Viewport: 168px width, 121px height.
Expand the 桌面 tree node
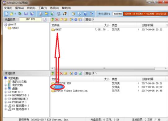pyautogui.click(x=6, y=89)
